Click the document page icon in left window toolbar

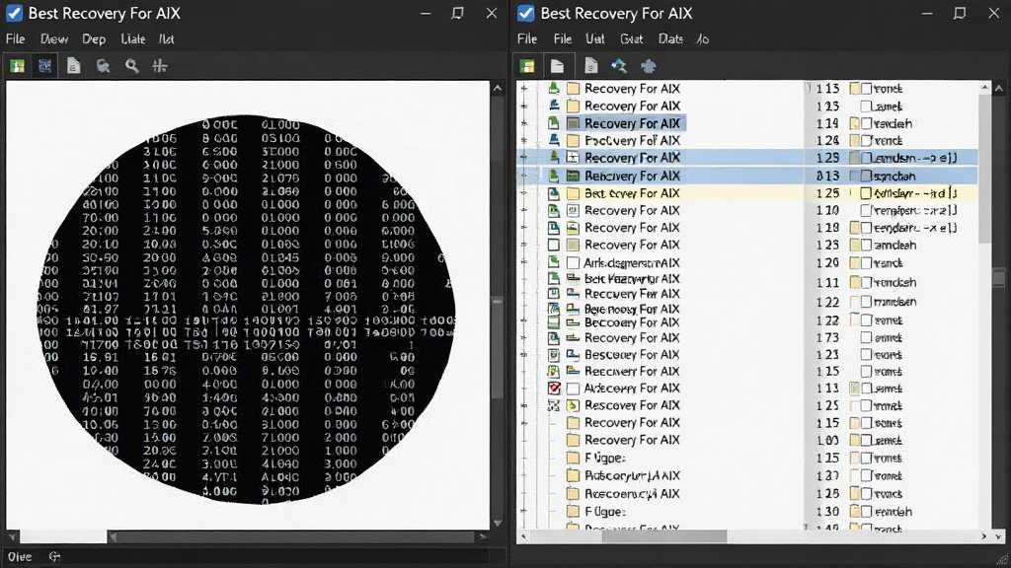click(73, 66)
